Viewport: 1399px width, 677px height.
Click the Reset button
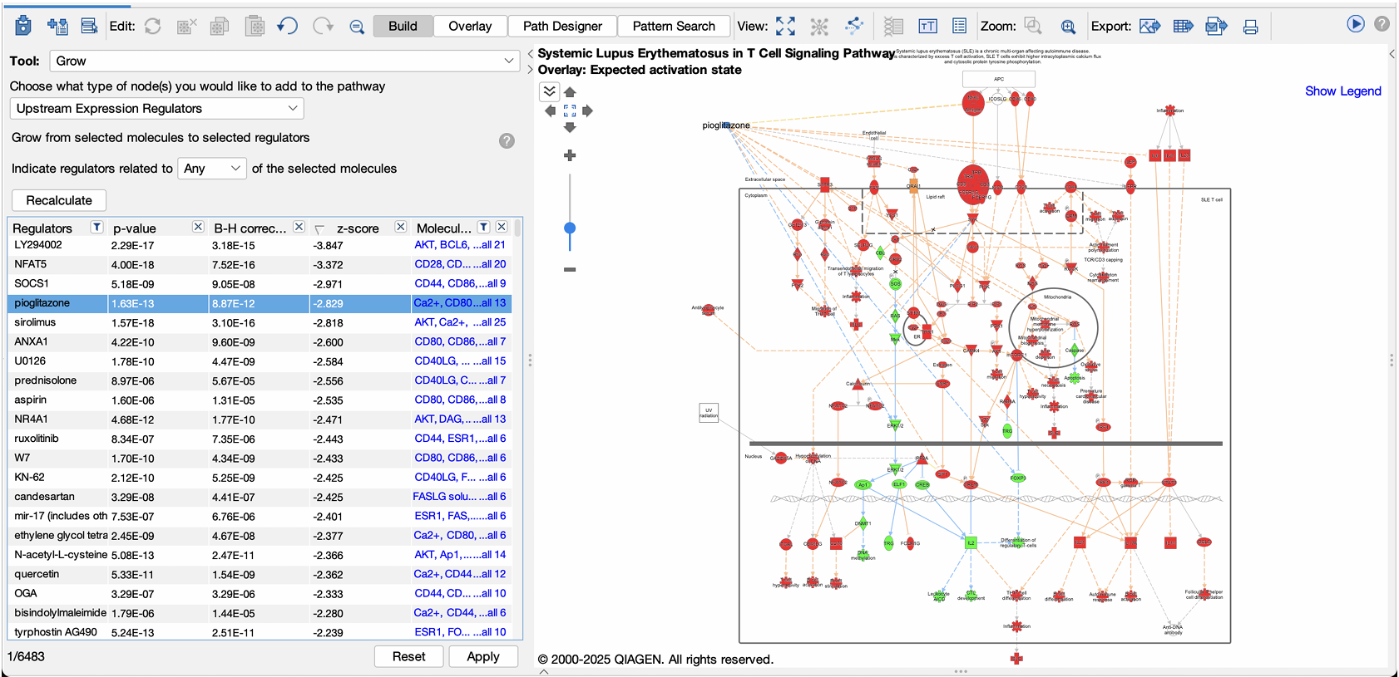pos(408,656)
